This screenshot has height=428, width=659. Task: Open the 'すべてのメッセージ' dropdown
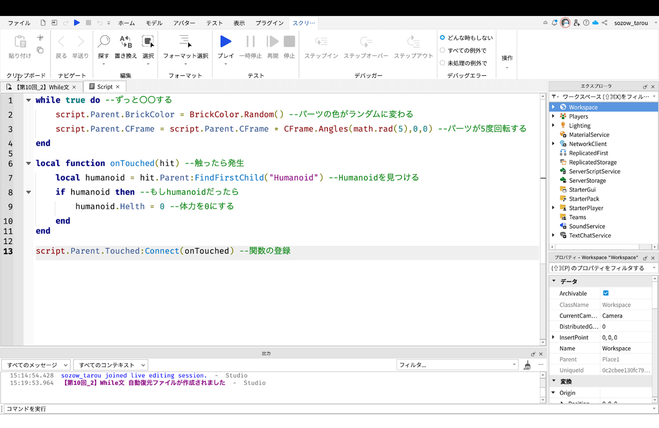pyautogui.click(x=36, y=365)
